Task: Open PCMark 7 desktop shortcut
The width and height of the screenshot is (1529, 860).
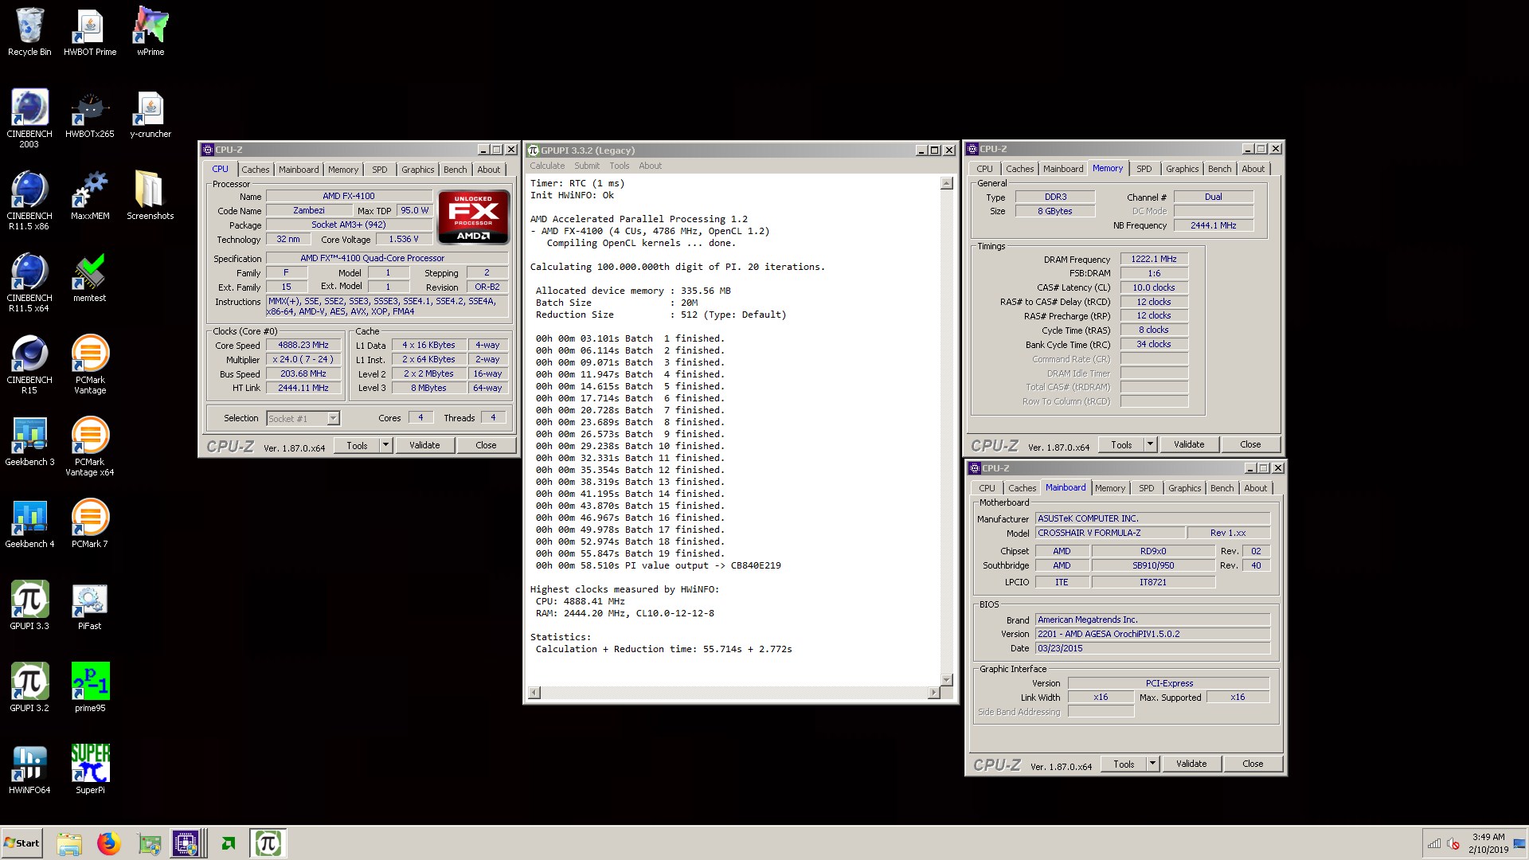Action: click(x=90, y=524)
